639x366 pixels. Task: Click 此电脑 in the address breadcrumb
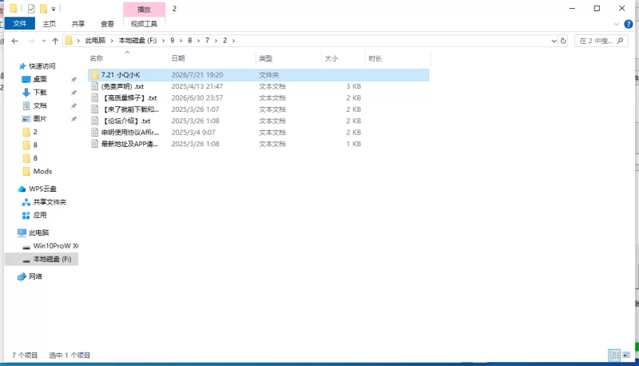tap(95, 40)
